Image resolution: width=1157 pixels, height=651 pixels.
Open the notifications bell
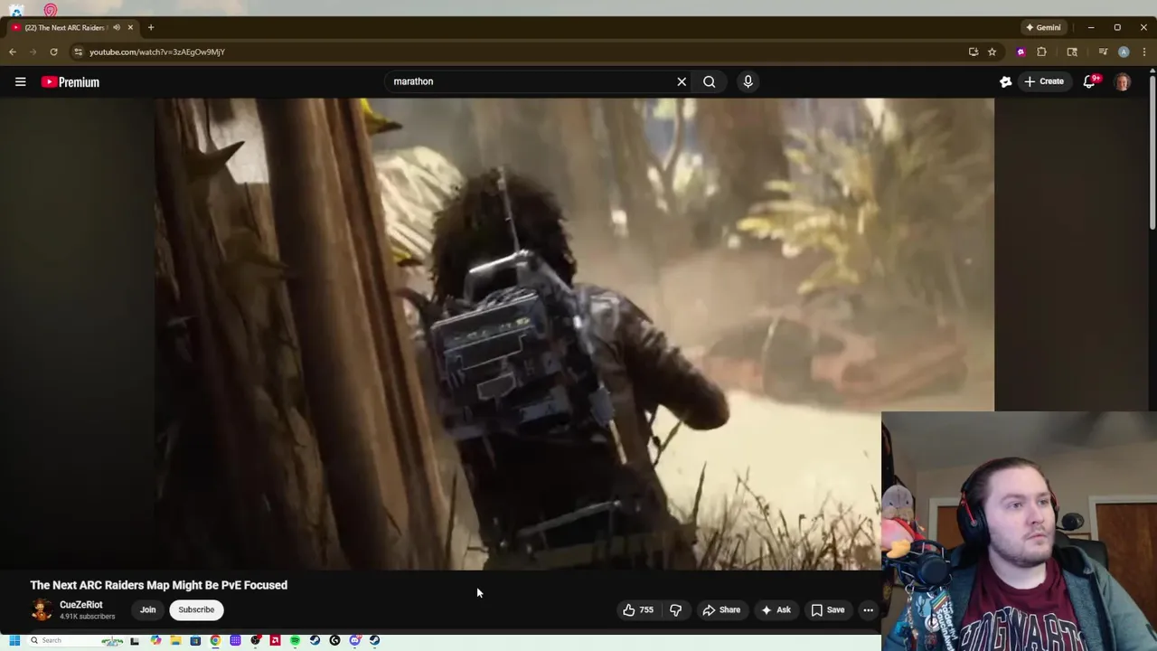point(1090,81)
